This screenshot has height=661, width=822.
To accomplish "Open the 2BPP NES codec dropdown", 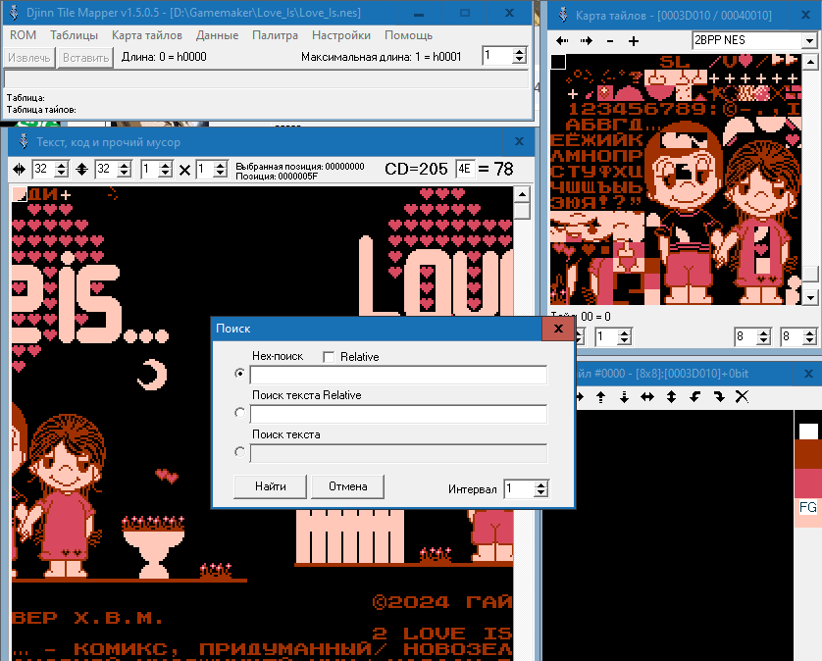I will (809, 40).
